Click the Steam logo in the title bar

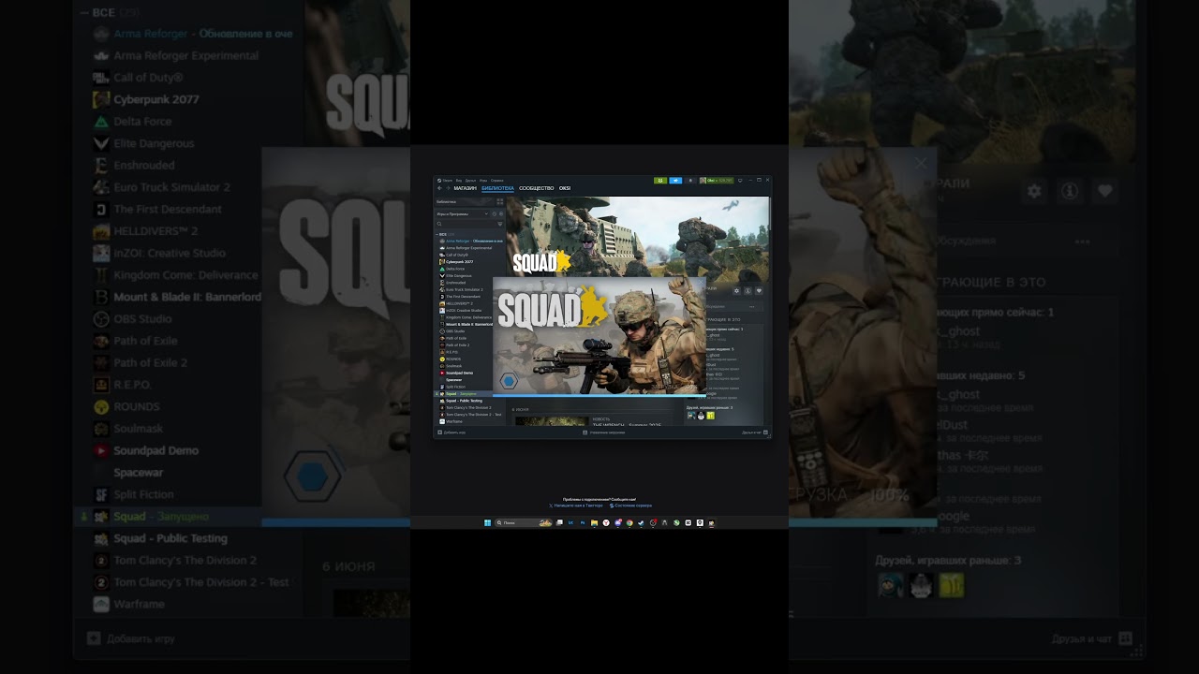pyautogui.click(x=438, y=180)
